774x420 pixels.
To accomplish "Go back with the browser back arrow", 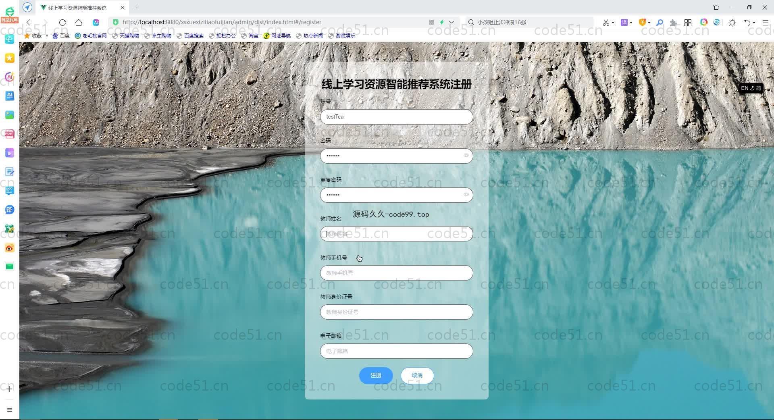I will [28, 23].
